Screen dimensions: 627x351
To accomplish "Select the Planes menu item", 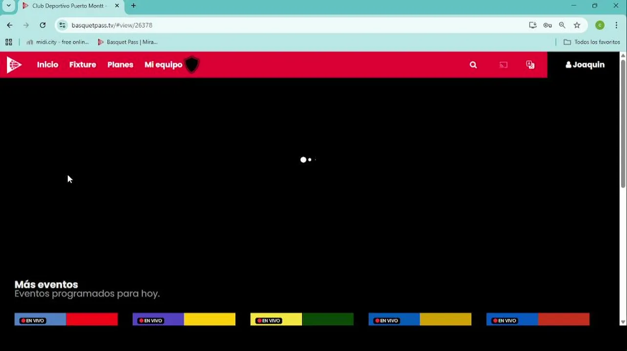I will (x=120, y=65).
